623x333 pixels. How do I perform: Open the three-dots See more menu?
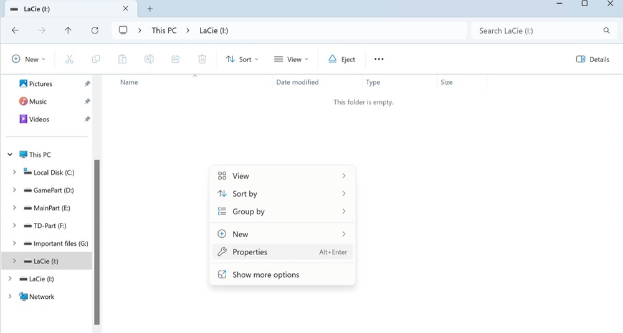(379, 59)
